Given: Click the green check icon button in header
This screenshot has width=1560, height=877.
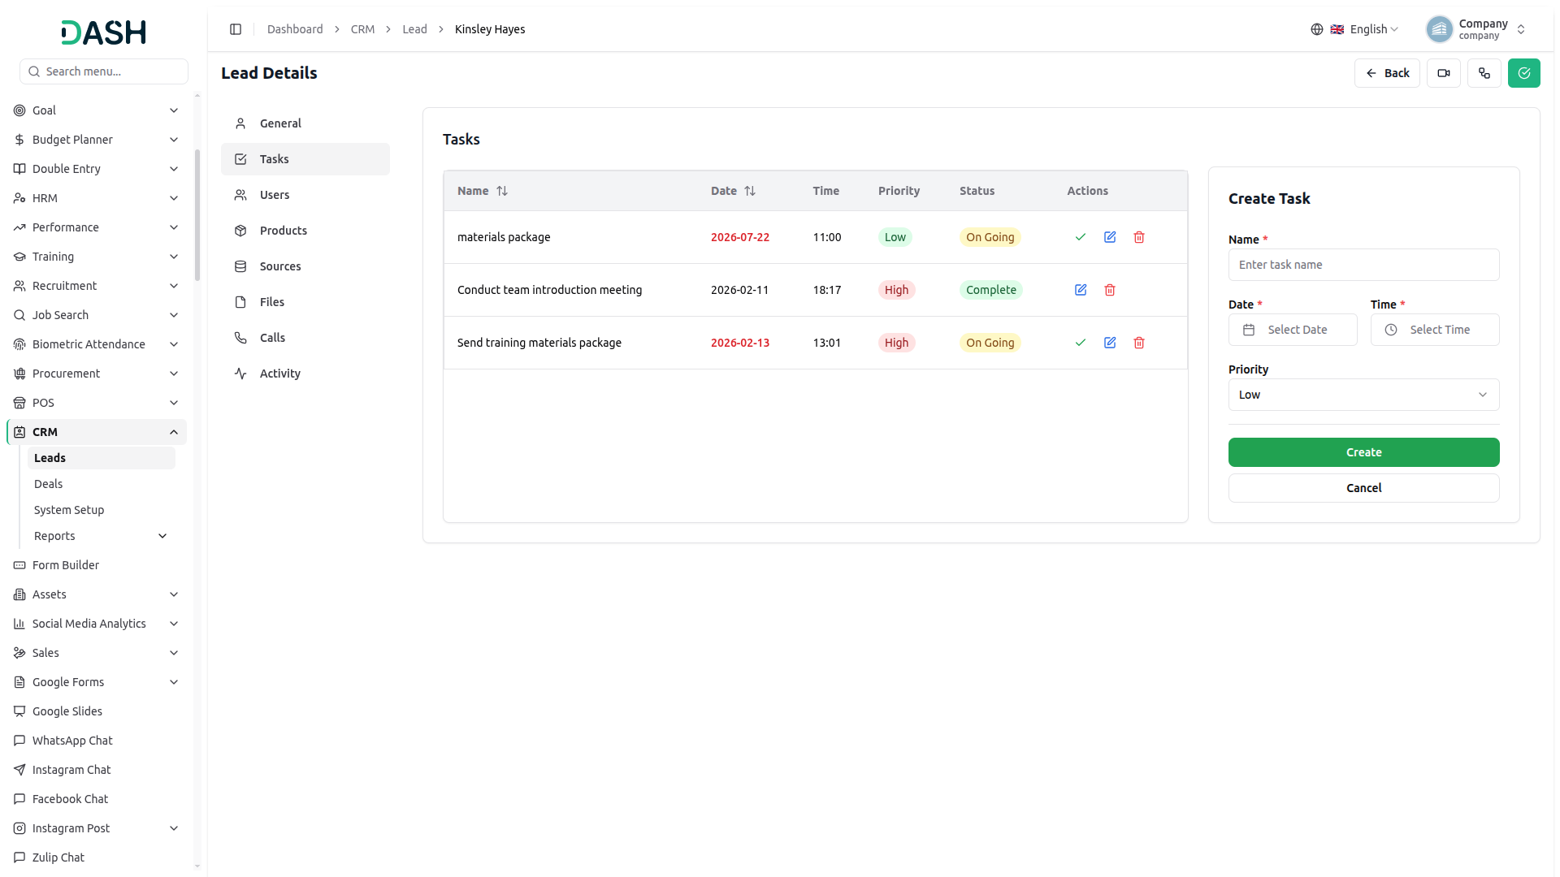Looking at the screenshot, I should point(1524,73).
